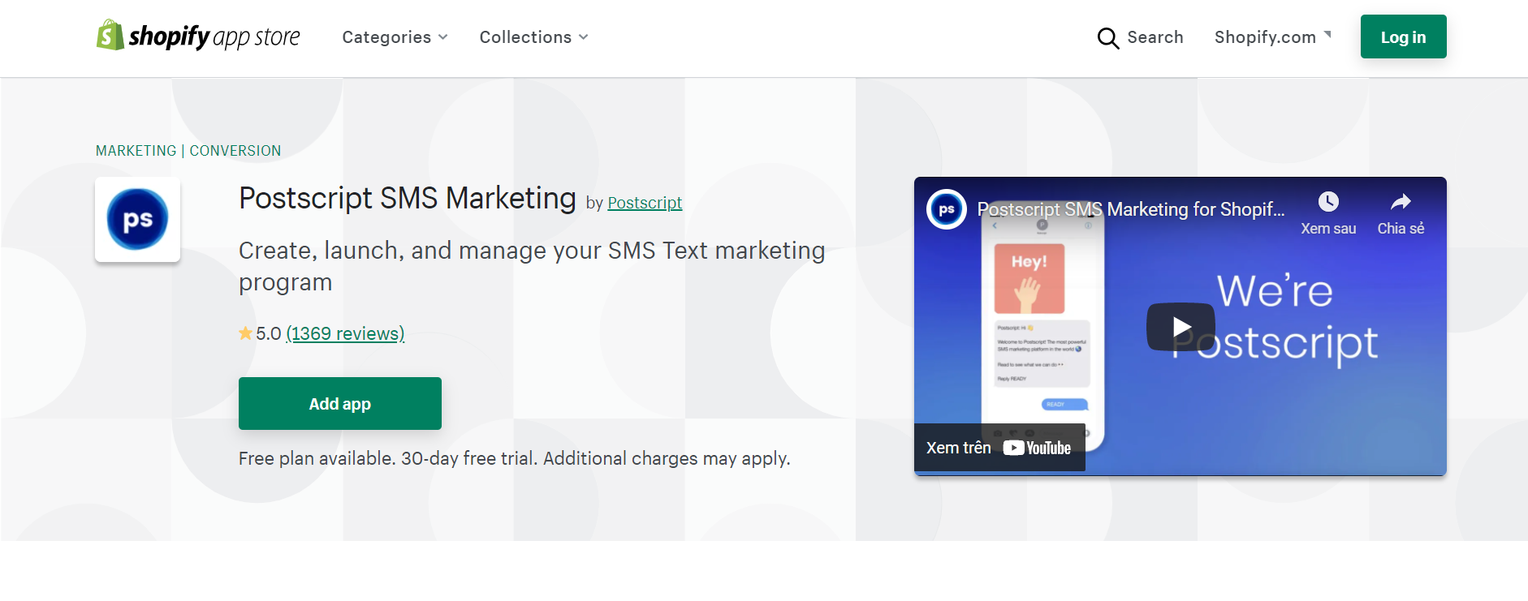Click the Search magnifier icon

tap(1107, 38)
